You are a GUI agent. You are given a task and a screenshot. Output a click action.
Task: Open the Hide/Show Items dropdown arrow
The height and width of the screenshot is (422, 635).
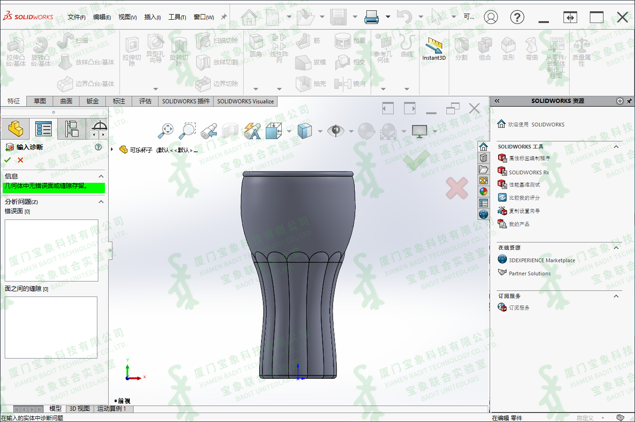point(351,131)
